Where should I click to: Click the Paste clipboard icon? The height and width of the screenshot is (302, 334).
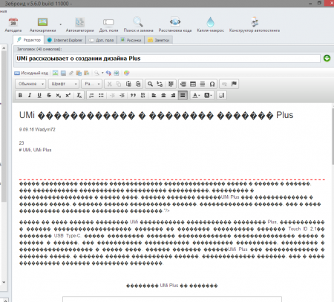(128, 84)
